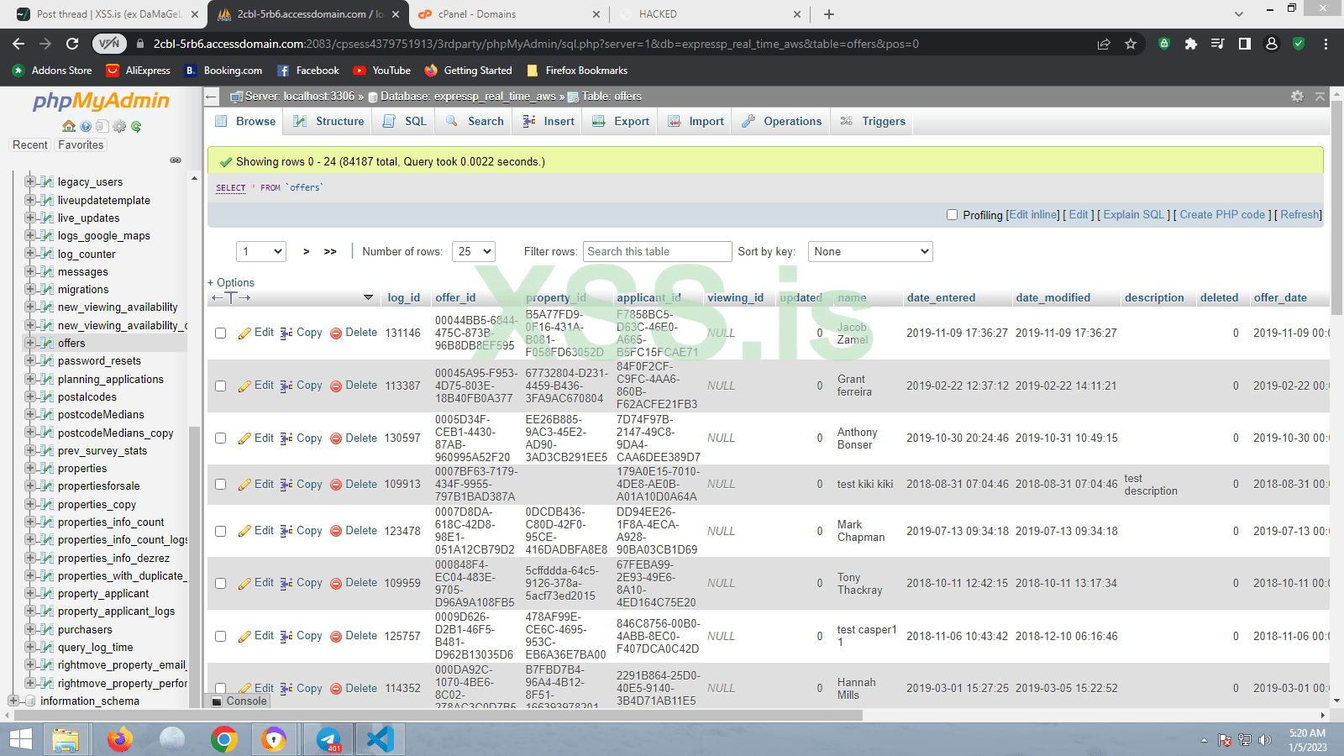Open the blue question-mark documentation icon
The image size is (1344, 756).
(x=86, y=126)
